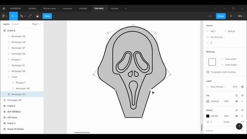Click the multiplayer cursor chat icon
The width and height of the screenshot is (247, 139).
(x=210, y=16)
